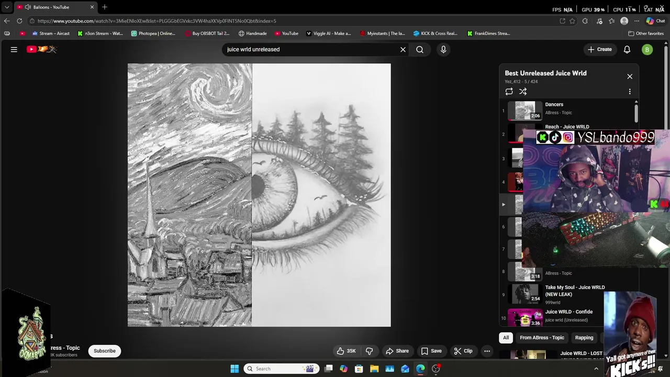Open the Create menu

[x=600, y=49]
